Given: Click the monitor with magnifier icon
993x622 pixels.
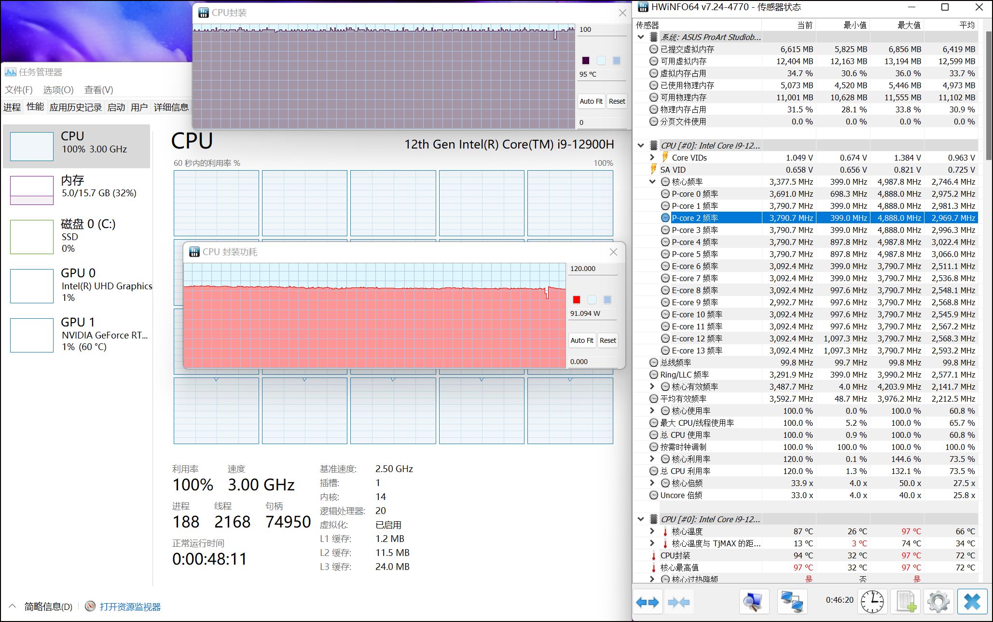Looking at the screenshot, I should [x=753, y=602].
